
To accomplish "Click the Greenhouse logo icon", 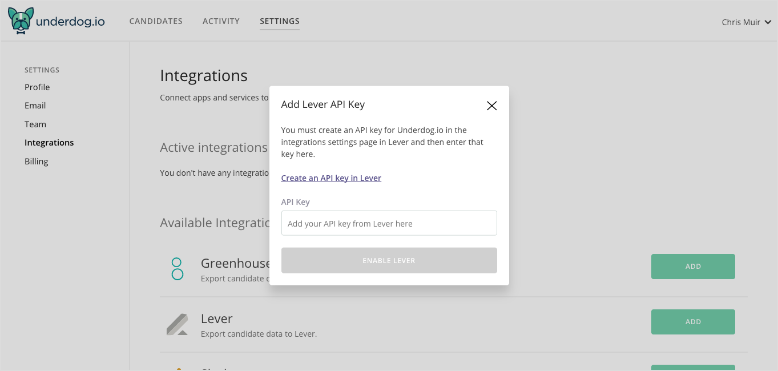I will pyautogui.click(x=178, y=268).
